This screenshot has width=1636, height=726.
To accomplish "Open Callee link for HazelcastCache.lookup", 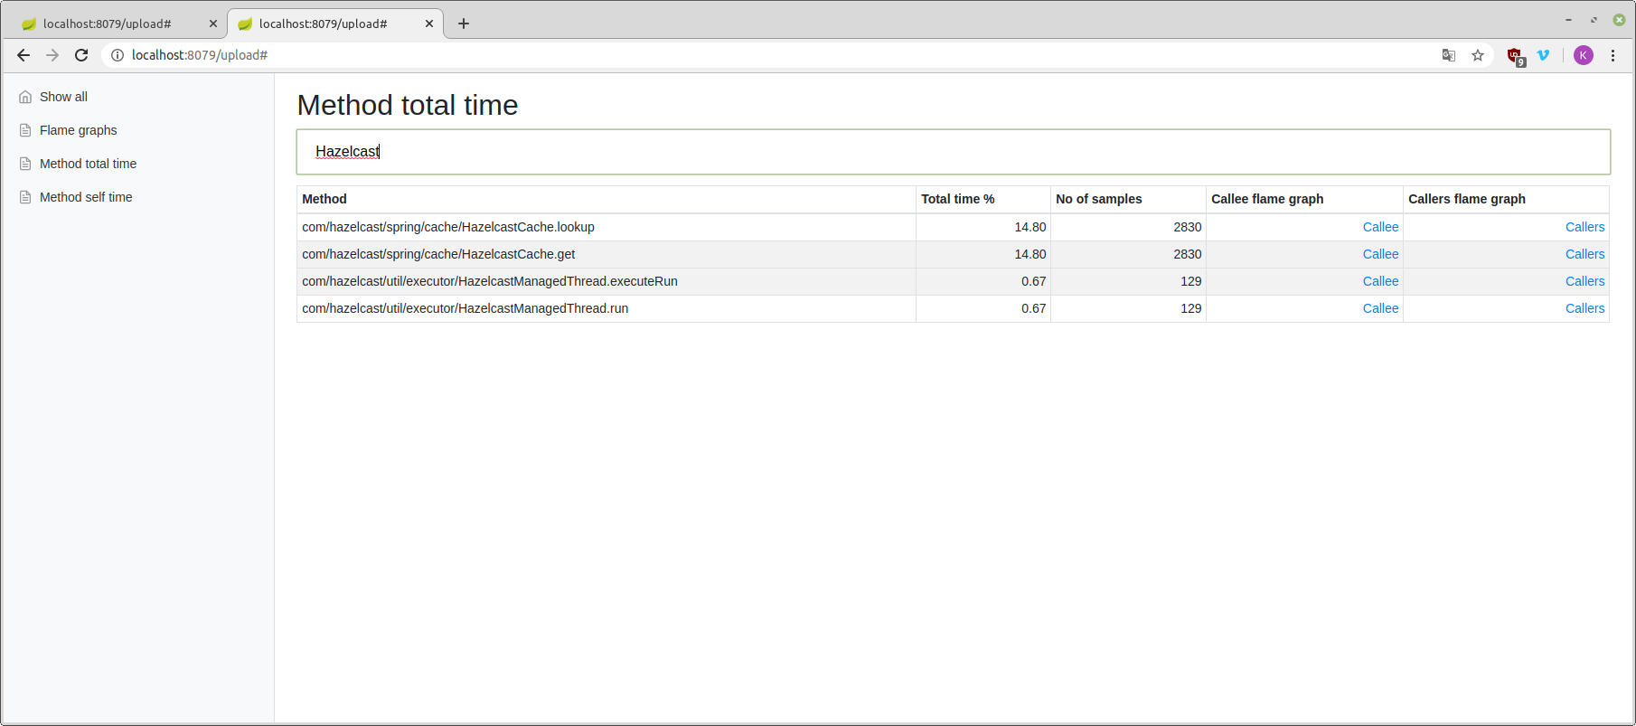I will tap(1380, 227).
